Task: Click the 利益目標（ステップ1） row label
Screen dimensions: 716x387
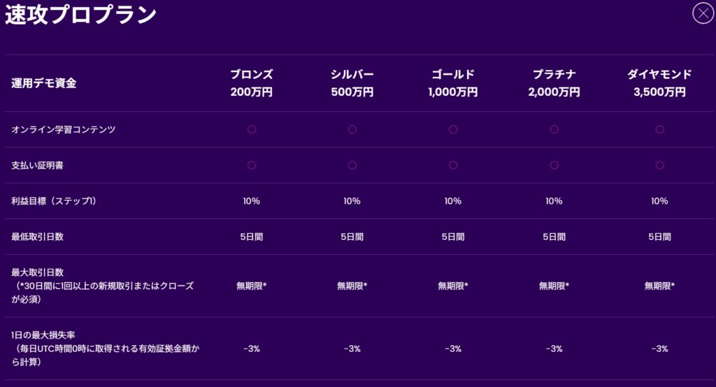Action: click(54, 202)
